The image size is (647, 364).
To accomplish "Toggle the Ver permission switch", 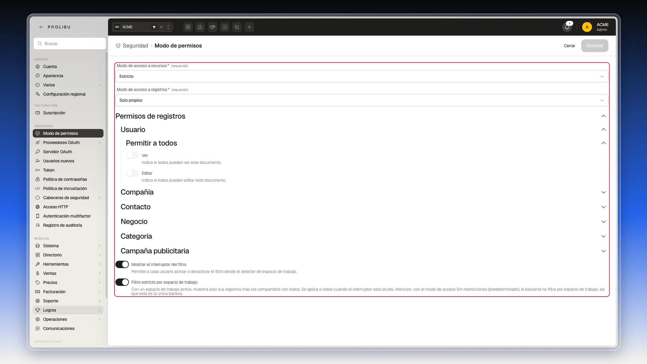I will point(132,155).
